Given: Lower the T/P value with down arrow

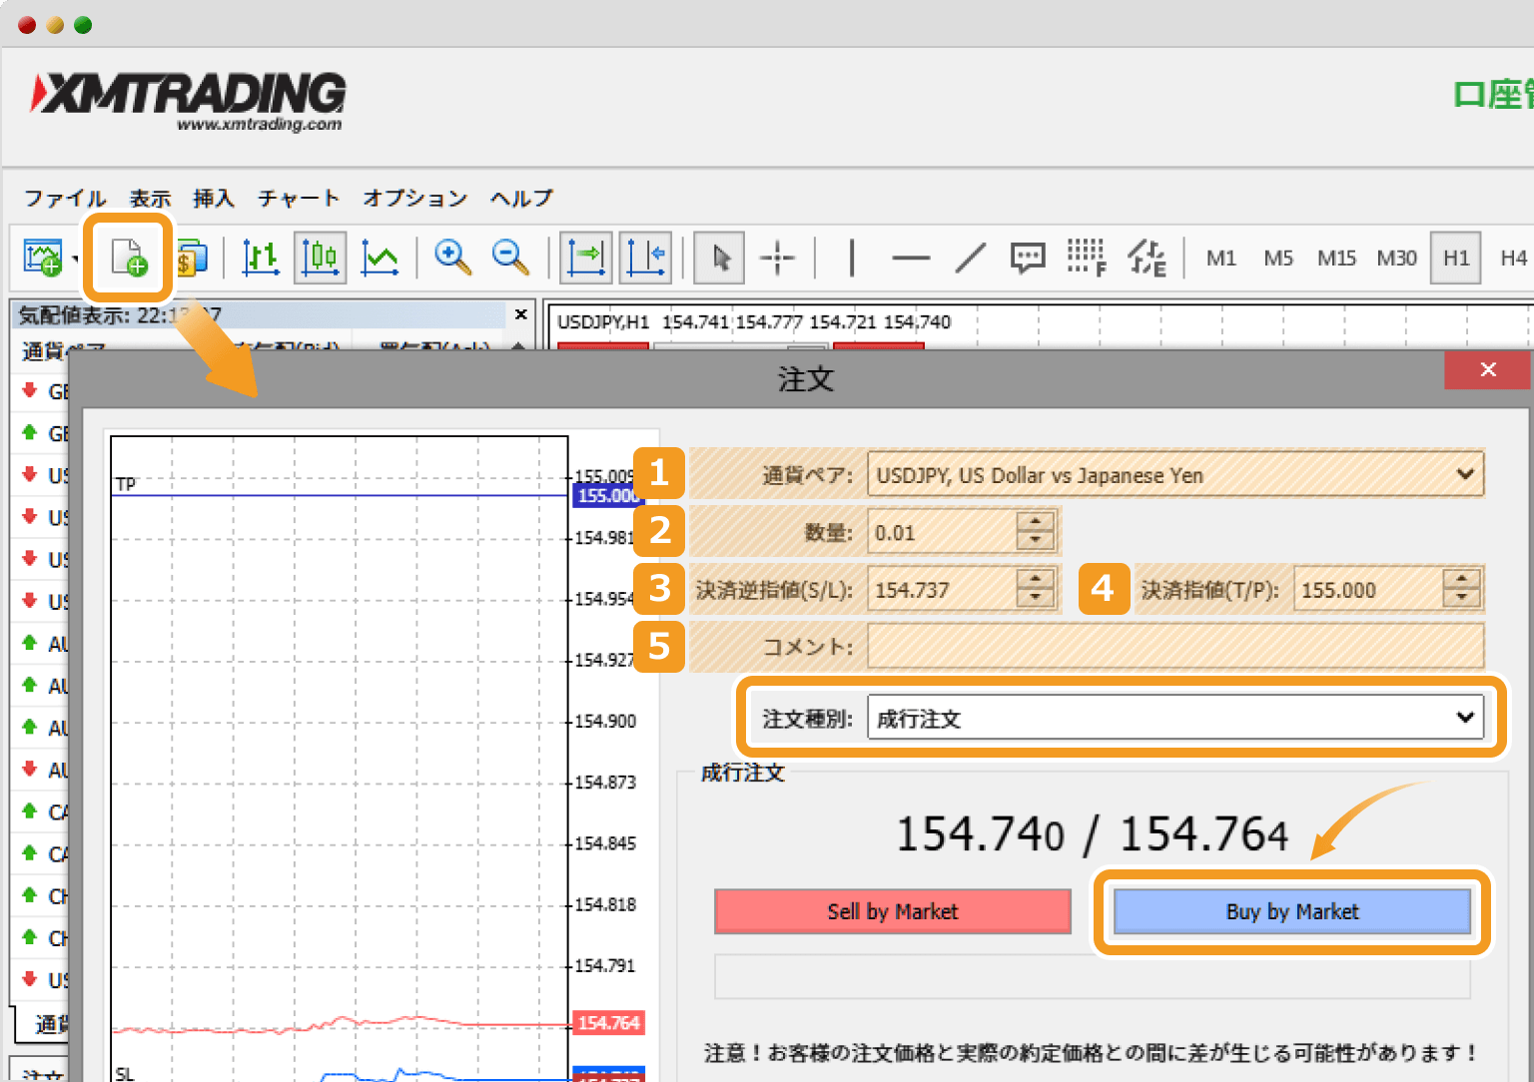Looking at the screenshot, I should [x=1462, y=598].
